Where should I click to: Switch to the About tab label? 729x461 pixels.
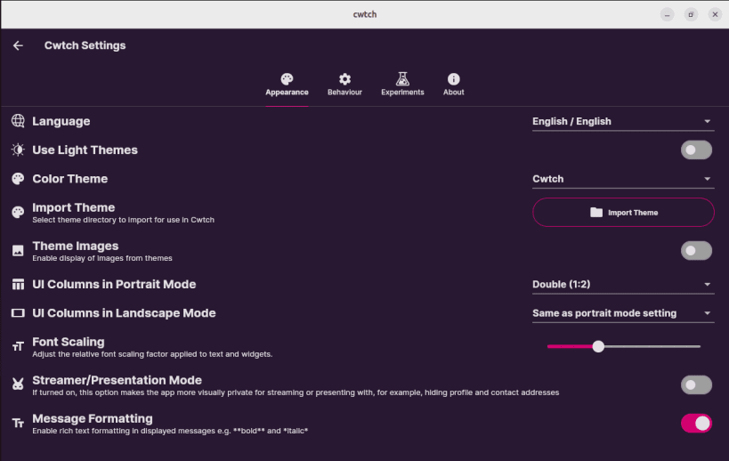coord(454,93)
